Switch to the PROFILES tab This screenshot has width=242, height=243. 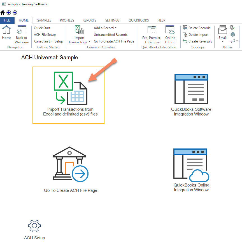coord(67,20)
